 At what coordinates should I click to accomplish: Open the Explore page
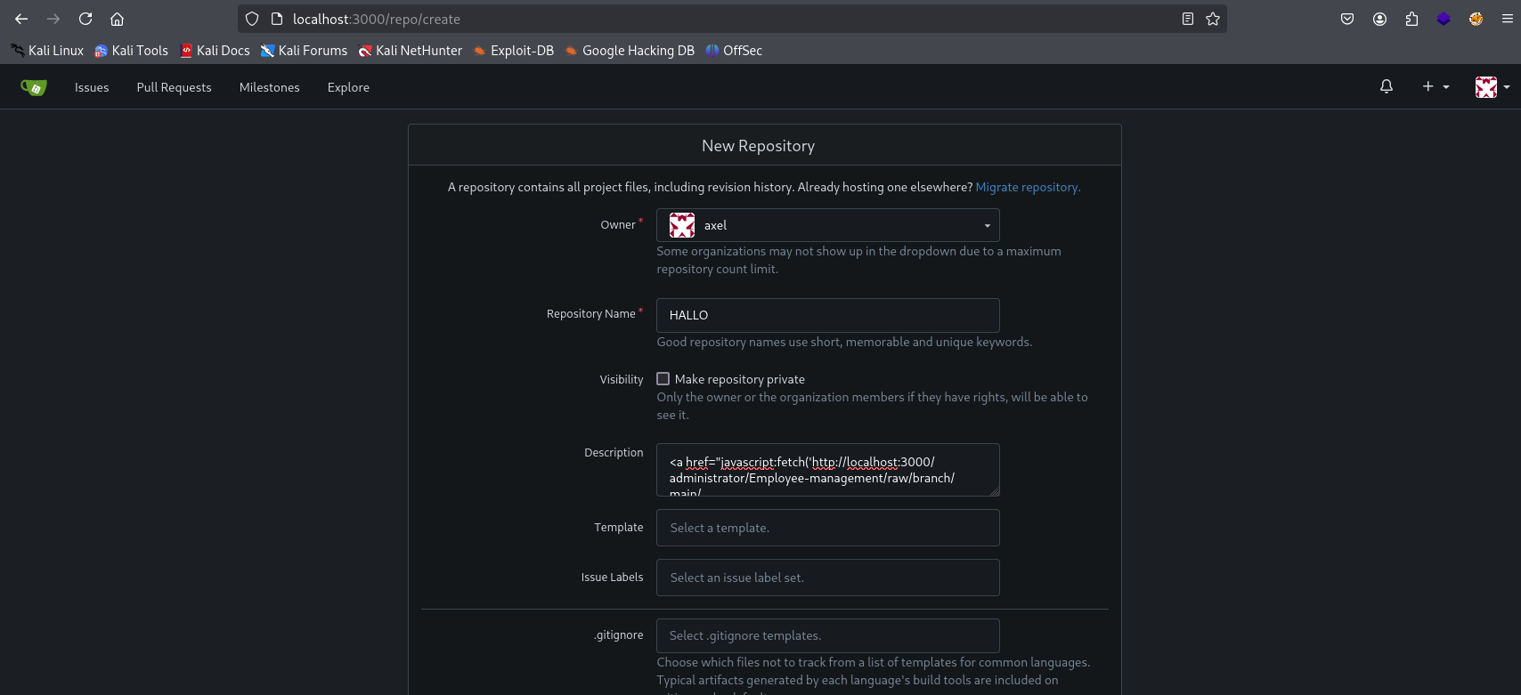click(x=348, y=87)
